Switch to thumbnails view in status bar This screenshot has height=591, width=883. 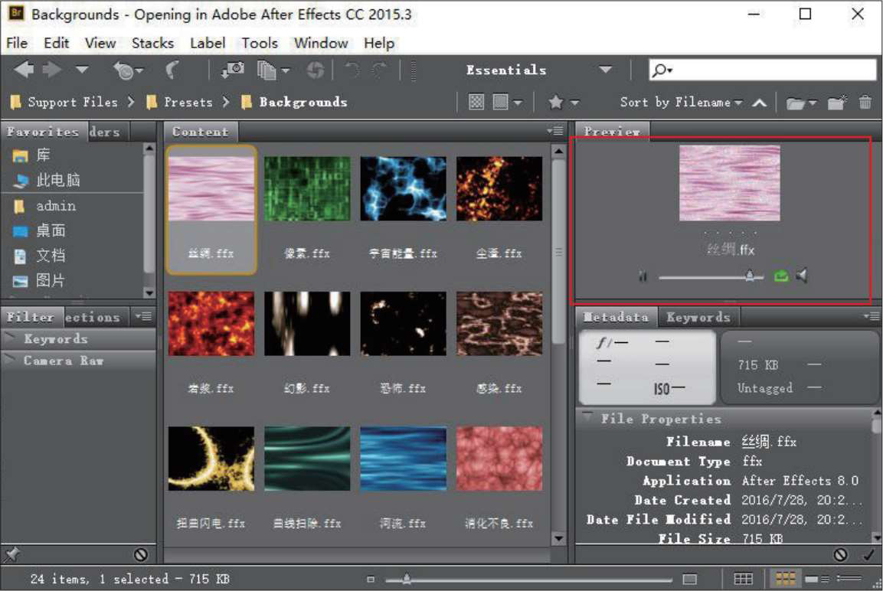786,579
